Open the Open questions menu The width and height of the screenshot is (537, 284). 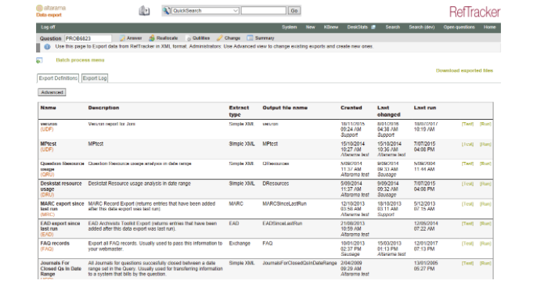[x=460, y=27]
